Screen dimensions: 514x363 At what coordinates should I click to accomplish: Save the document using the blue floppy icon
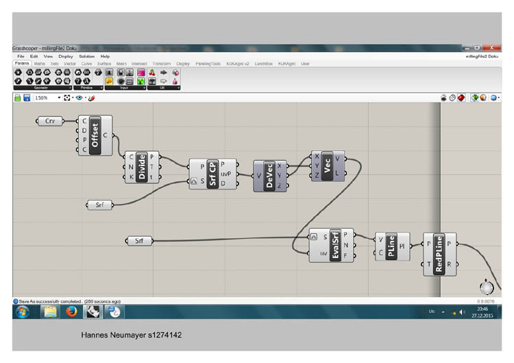(x=27, y=98)
